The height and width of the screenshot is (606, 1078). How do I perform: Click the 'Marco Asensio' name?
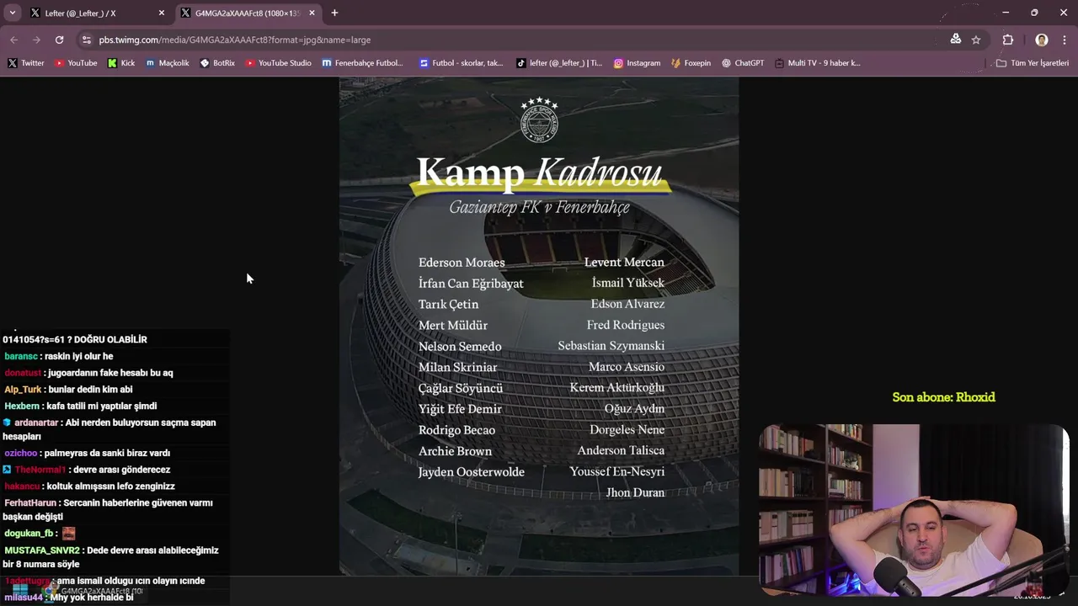coord(627,367)
